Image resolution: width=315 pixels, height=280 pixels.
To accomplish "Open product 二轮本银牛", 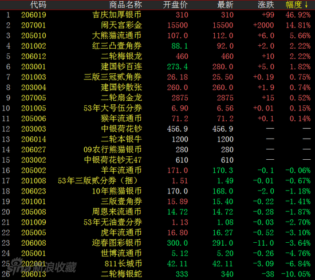I will (121, 139).
